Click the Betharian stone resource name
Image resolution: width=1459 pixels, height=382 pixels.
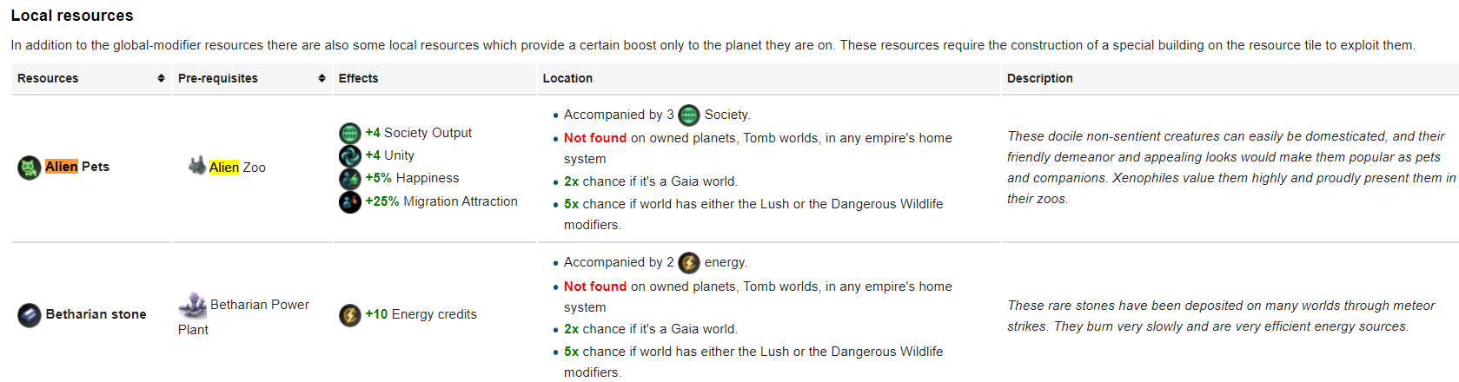(x=96, y=314)
